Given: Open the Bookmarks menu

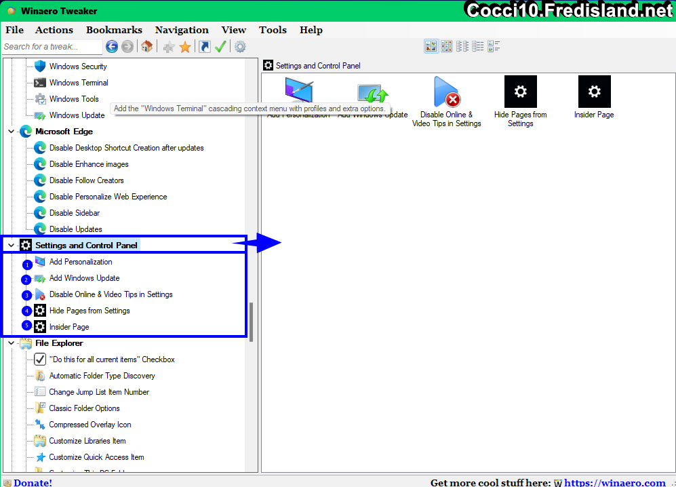Looking at the screenshot, I should (x=114, y=30).
